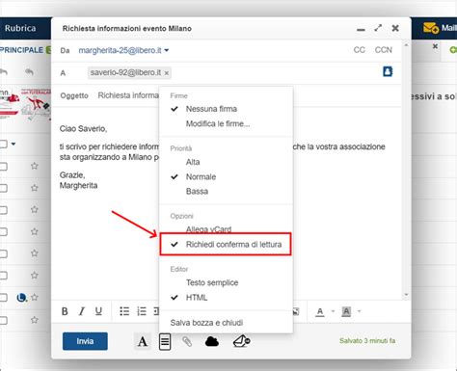
Task: Open the address book icon in the A field
Action: click(x=388, y=71)
